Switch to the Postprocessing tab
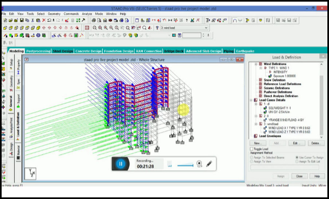 coord(38,51)
